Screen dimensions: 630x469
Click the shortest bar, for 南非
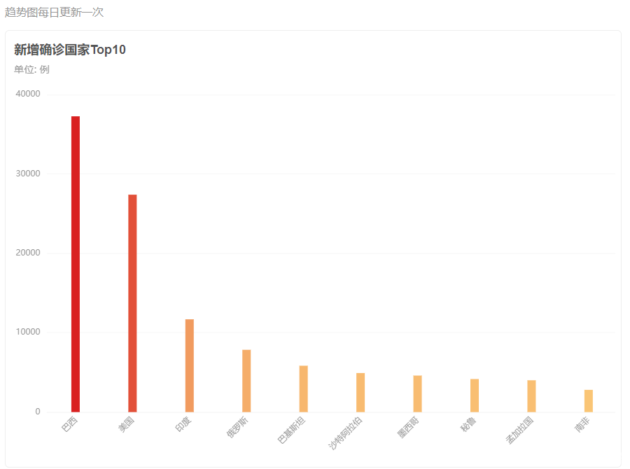coord(589,400)
